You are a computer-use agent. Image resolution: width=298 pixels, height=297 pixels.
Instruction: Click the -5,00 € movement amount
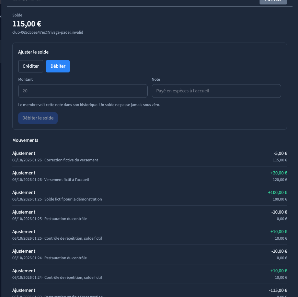pyautogui.click(x=280, y=153)
